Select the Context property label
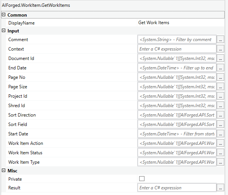Image resolution: width=228 pixels, height=195 pixels. pos(16,49)
